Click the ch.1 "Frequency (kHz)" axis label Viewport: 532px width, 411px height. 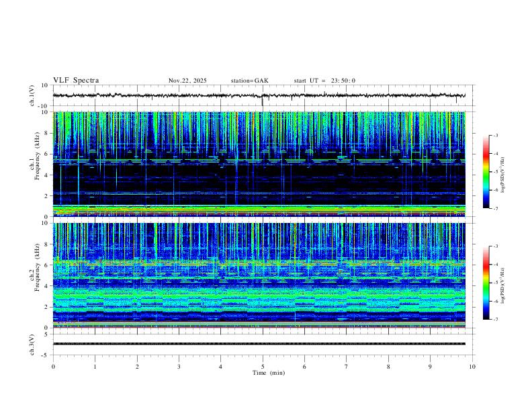point(38,156)
